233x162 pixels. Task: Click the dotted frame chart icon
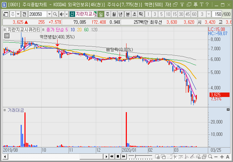point(169,156)
